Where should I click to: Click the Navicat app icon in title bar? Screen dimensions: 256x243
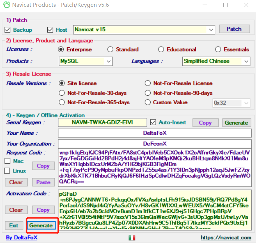pyautogui.click(x=7, y=5)
